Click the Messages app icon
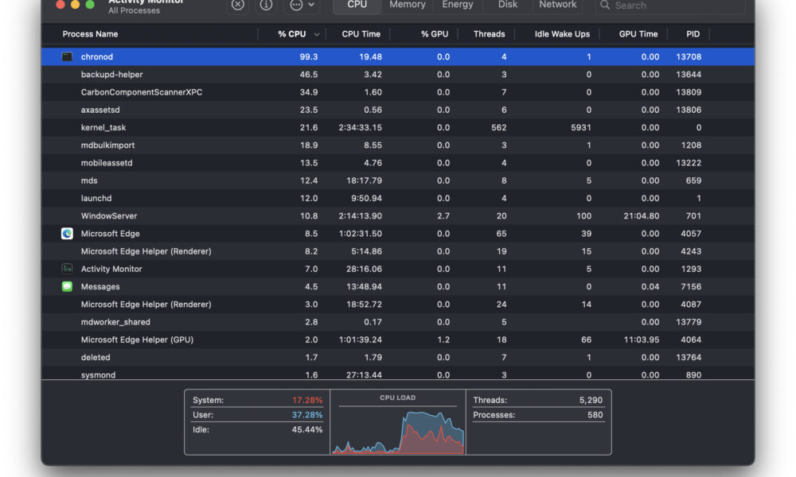 [67, 286]
